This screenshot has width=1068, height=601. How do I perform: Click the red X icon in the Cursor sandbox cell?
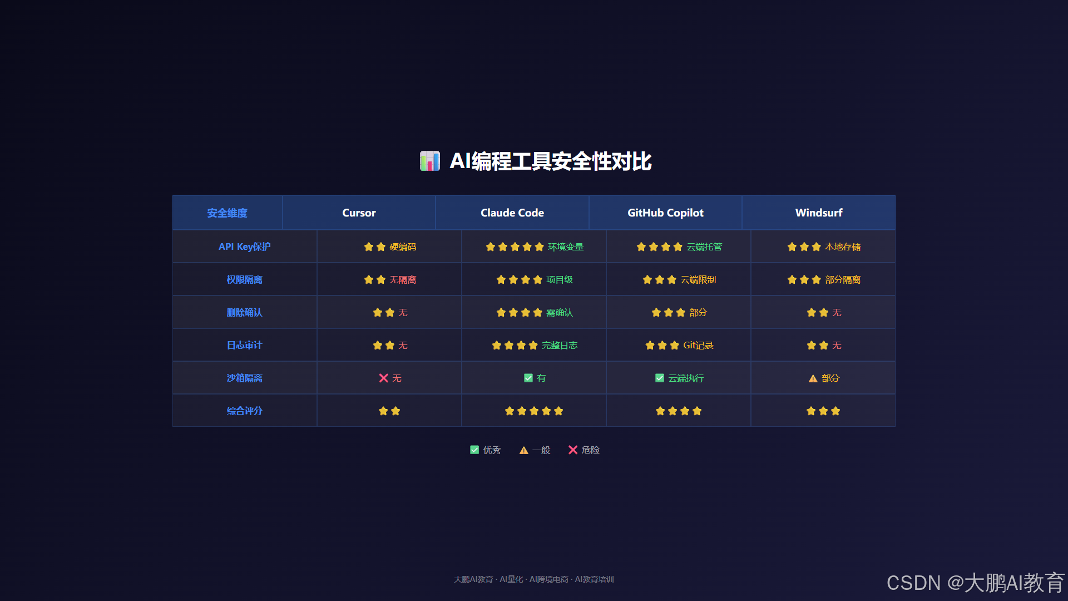(x=383, y=378)
